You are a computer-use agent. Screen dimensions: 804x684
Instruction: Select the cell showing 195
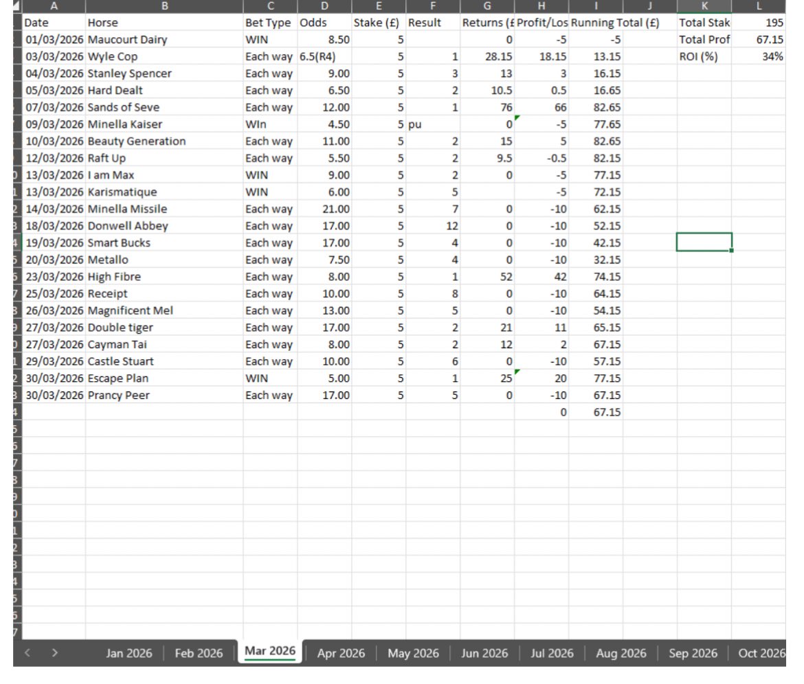[x=759, y=23]
